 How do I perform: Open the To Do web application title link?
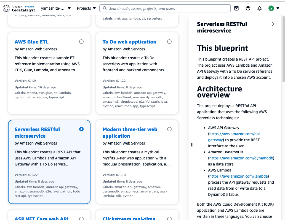(129, 42)
